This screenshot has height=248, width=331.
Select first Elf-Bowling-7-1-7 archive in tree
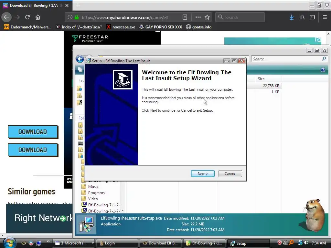pyautogui.click(x=101, y=205)
